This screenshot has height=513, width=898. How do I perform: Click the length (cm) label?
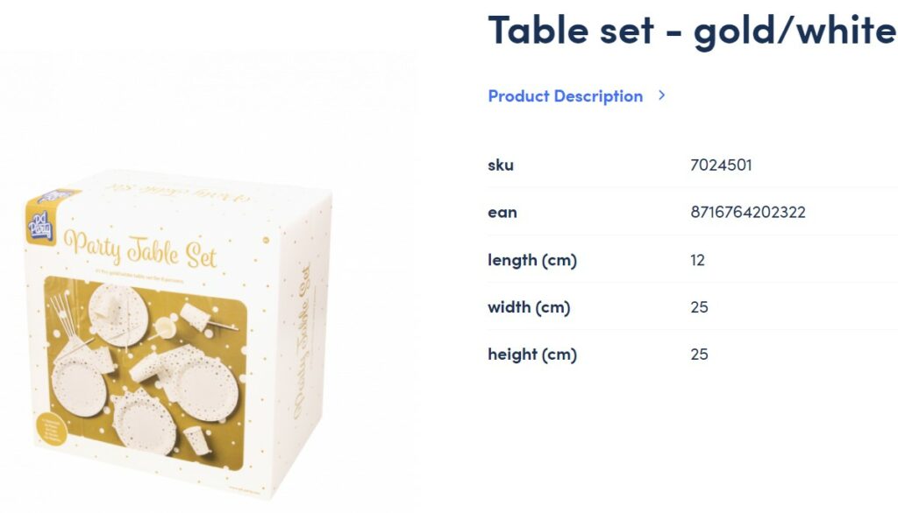[x=532, y=260]
